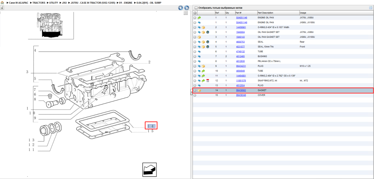Click green arrow icon in O-RING 14464881 row
Viewport: 374px width, 179px height.
203,76
